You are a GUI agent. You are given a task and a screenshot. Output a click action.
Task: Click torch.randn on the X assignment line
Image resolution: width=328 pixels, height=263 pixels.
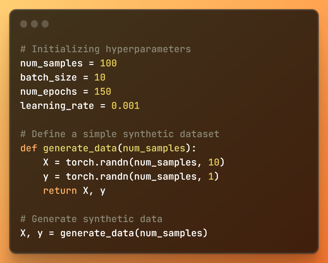point(97,162)
